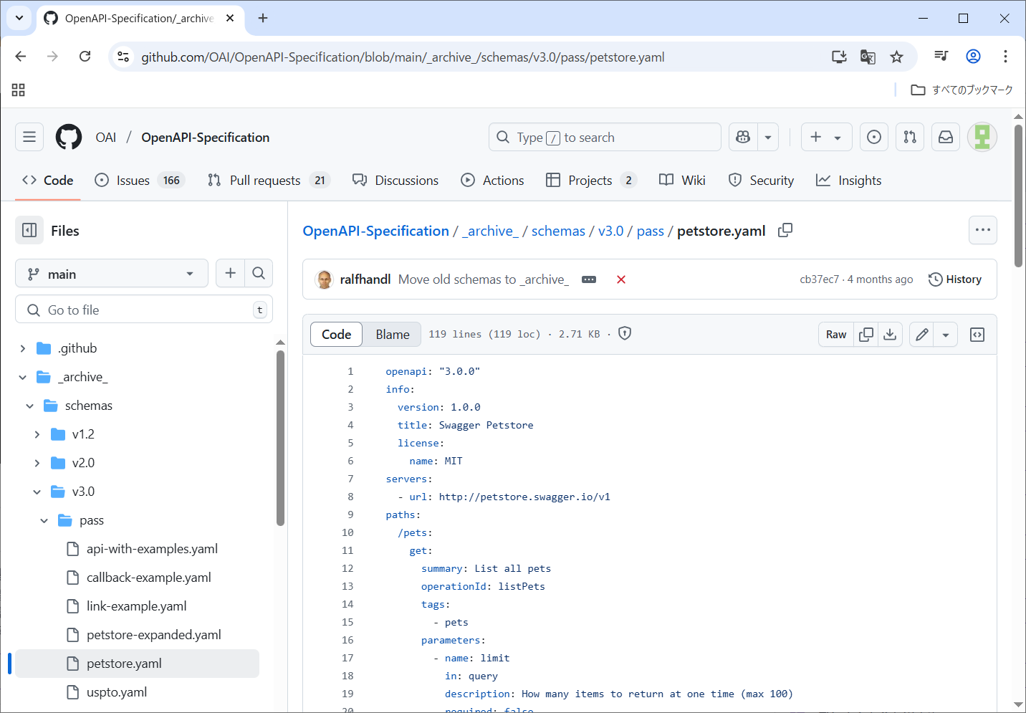Screen dimensions: 1026x713
Task: Switch to the Blame view
Action: click(x=392, y=335)
